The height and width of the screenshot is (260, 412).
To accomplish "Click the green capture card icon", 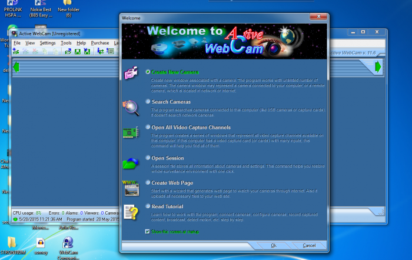I will (131, 132).
